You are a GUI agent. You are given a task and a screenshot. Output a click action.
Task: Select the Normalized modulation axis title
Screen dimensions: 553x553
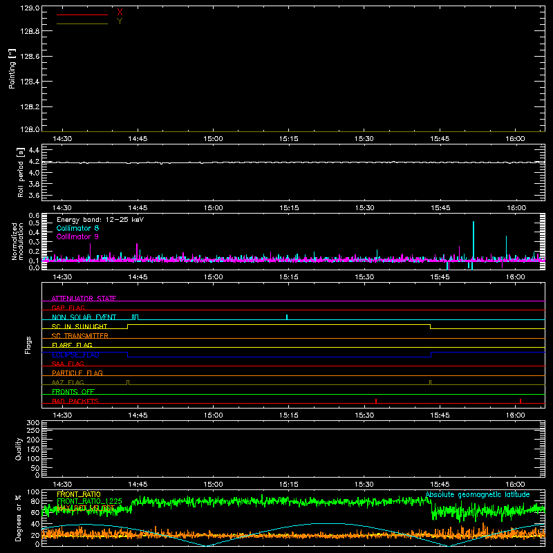(x=17, y=241)
